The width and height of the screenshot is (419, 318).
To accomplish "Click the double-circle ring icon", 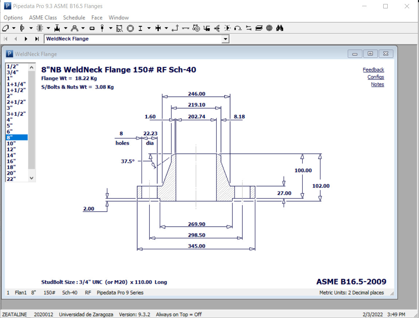I will tap(130, 28).
